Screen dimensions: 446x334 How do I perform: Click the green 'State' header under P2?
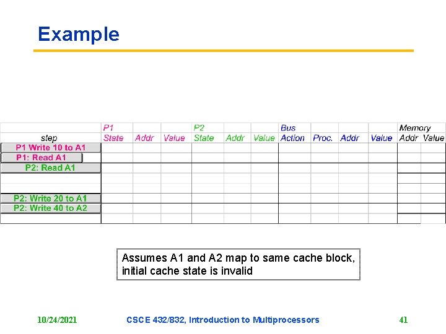pos(204,138)
